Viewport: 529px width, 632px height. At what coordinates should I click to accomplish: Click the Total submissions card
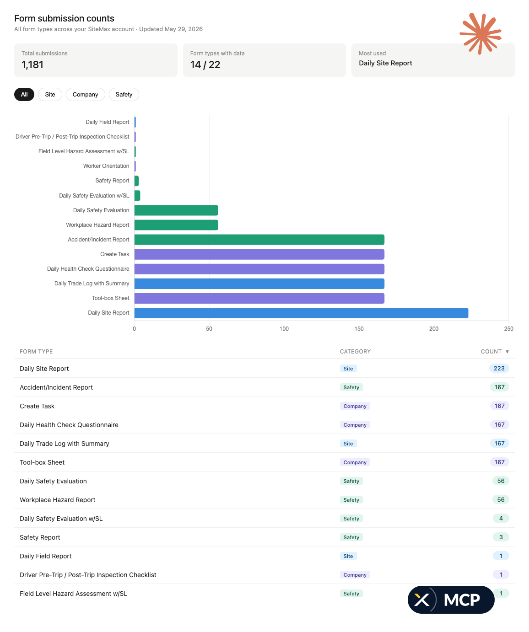(96, 60)
